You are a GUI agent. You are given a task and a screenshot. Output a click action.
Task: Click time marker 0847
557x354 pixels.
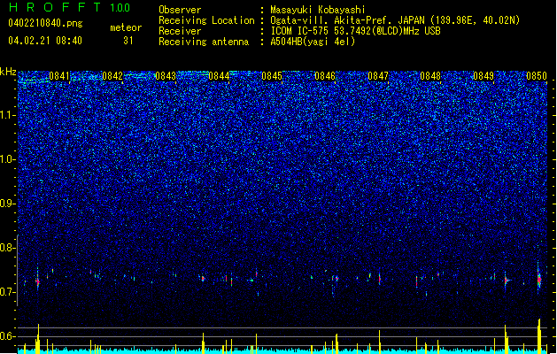pyautogui.click(x=378, y=76)
